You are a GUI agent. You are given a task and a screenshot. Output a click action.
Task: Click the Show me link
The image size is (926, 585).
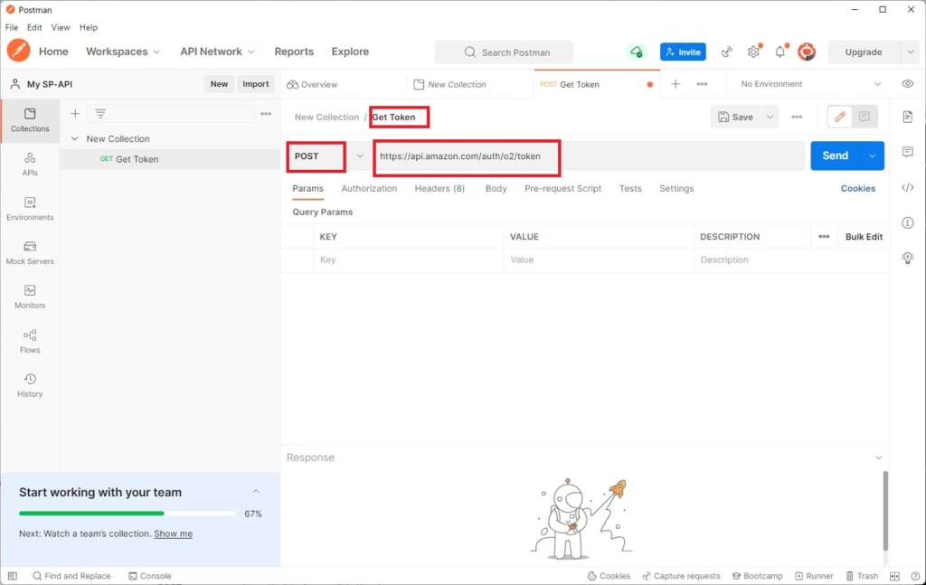pyautogui.click(x=173, y=533)
